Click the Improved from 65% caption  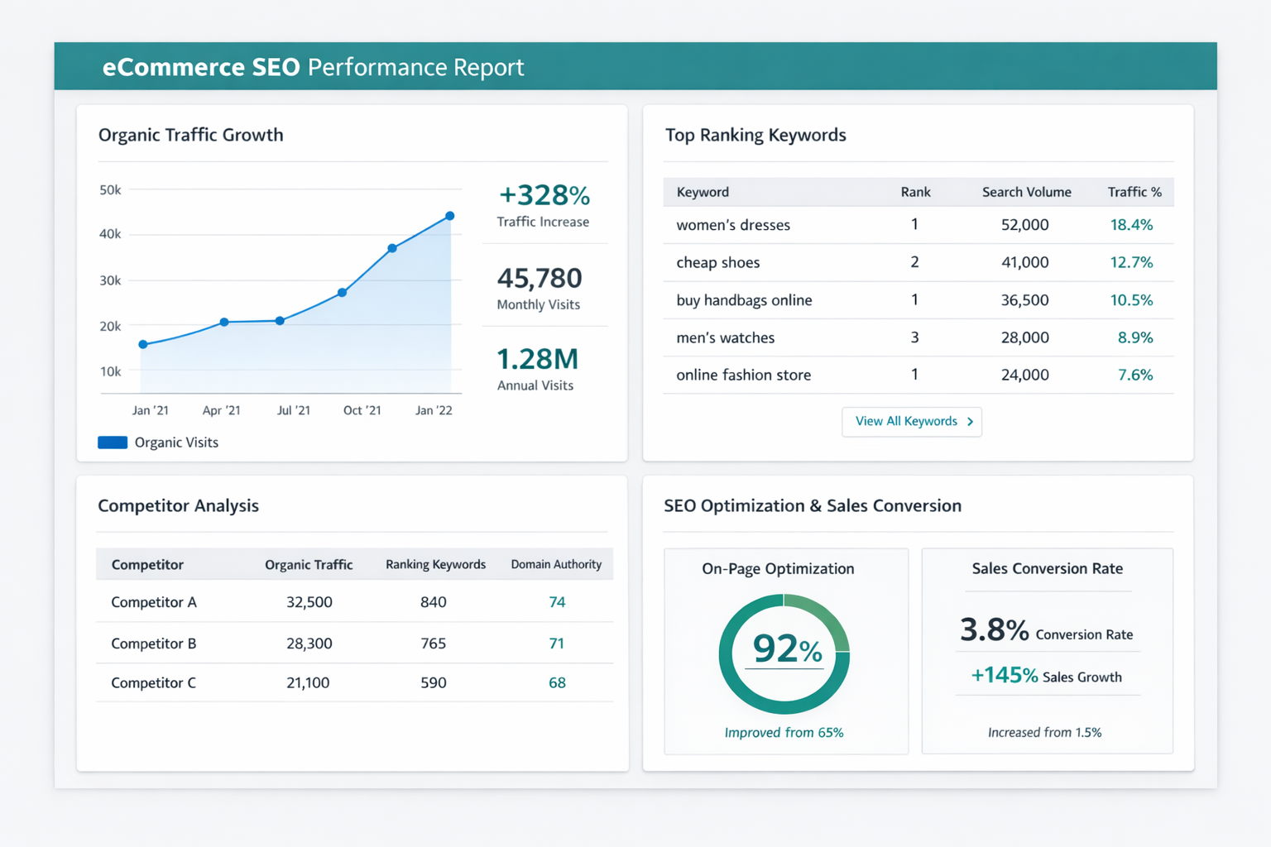[x=784, y=733]
